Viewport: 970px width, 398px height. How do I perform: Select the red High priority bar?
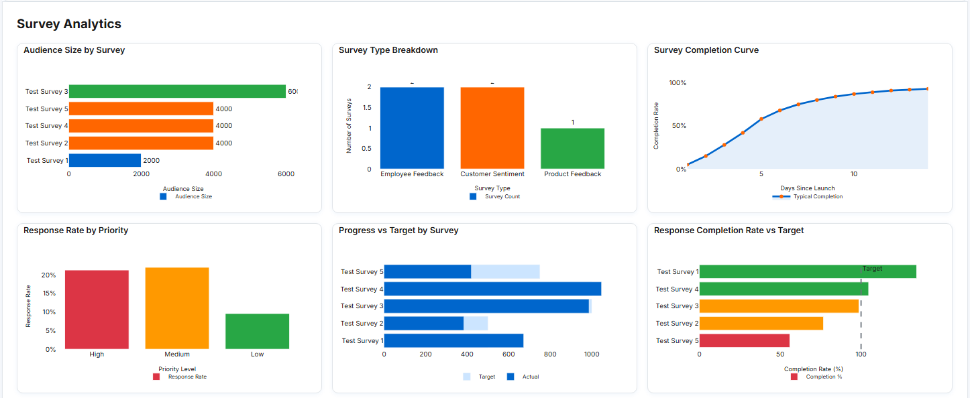97,310
